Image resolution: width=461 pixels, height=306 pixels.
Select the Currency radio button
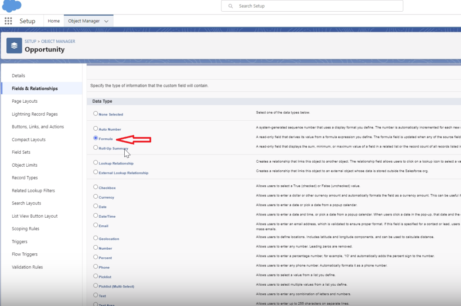pos(95,196)
